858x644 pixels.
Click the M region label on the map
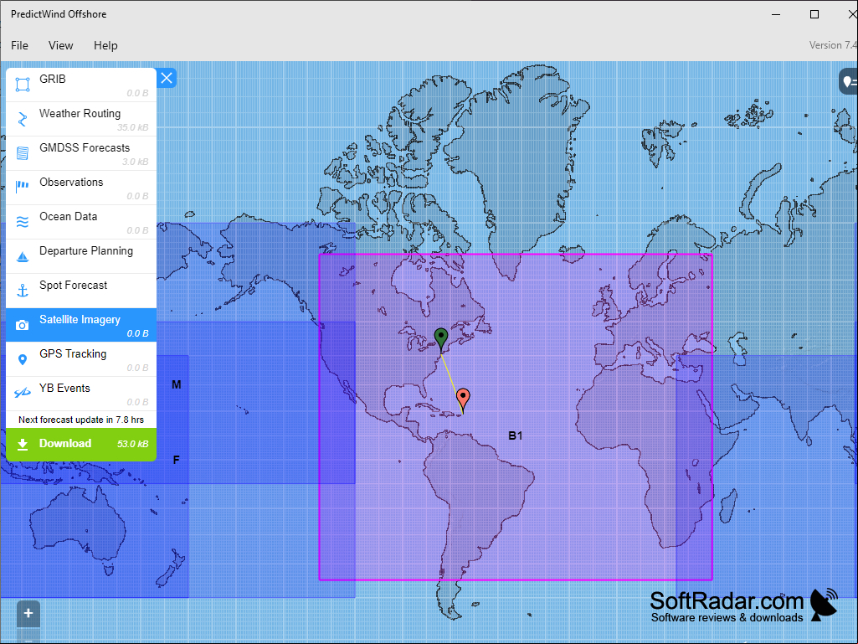[x=176, y=384]
